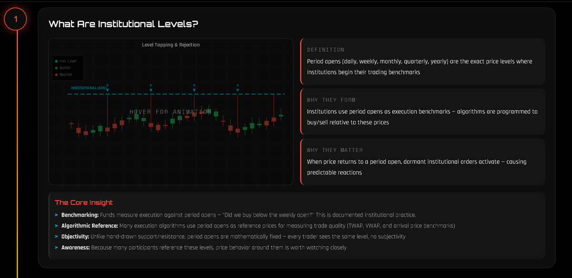
Task: Click the arrow bullet beside Awareness
Action: (x=56, y=247)
